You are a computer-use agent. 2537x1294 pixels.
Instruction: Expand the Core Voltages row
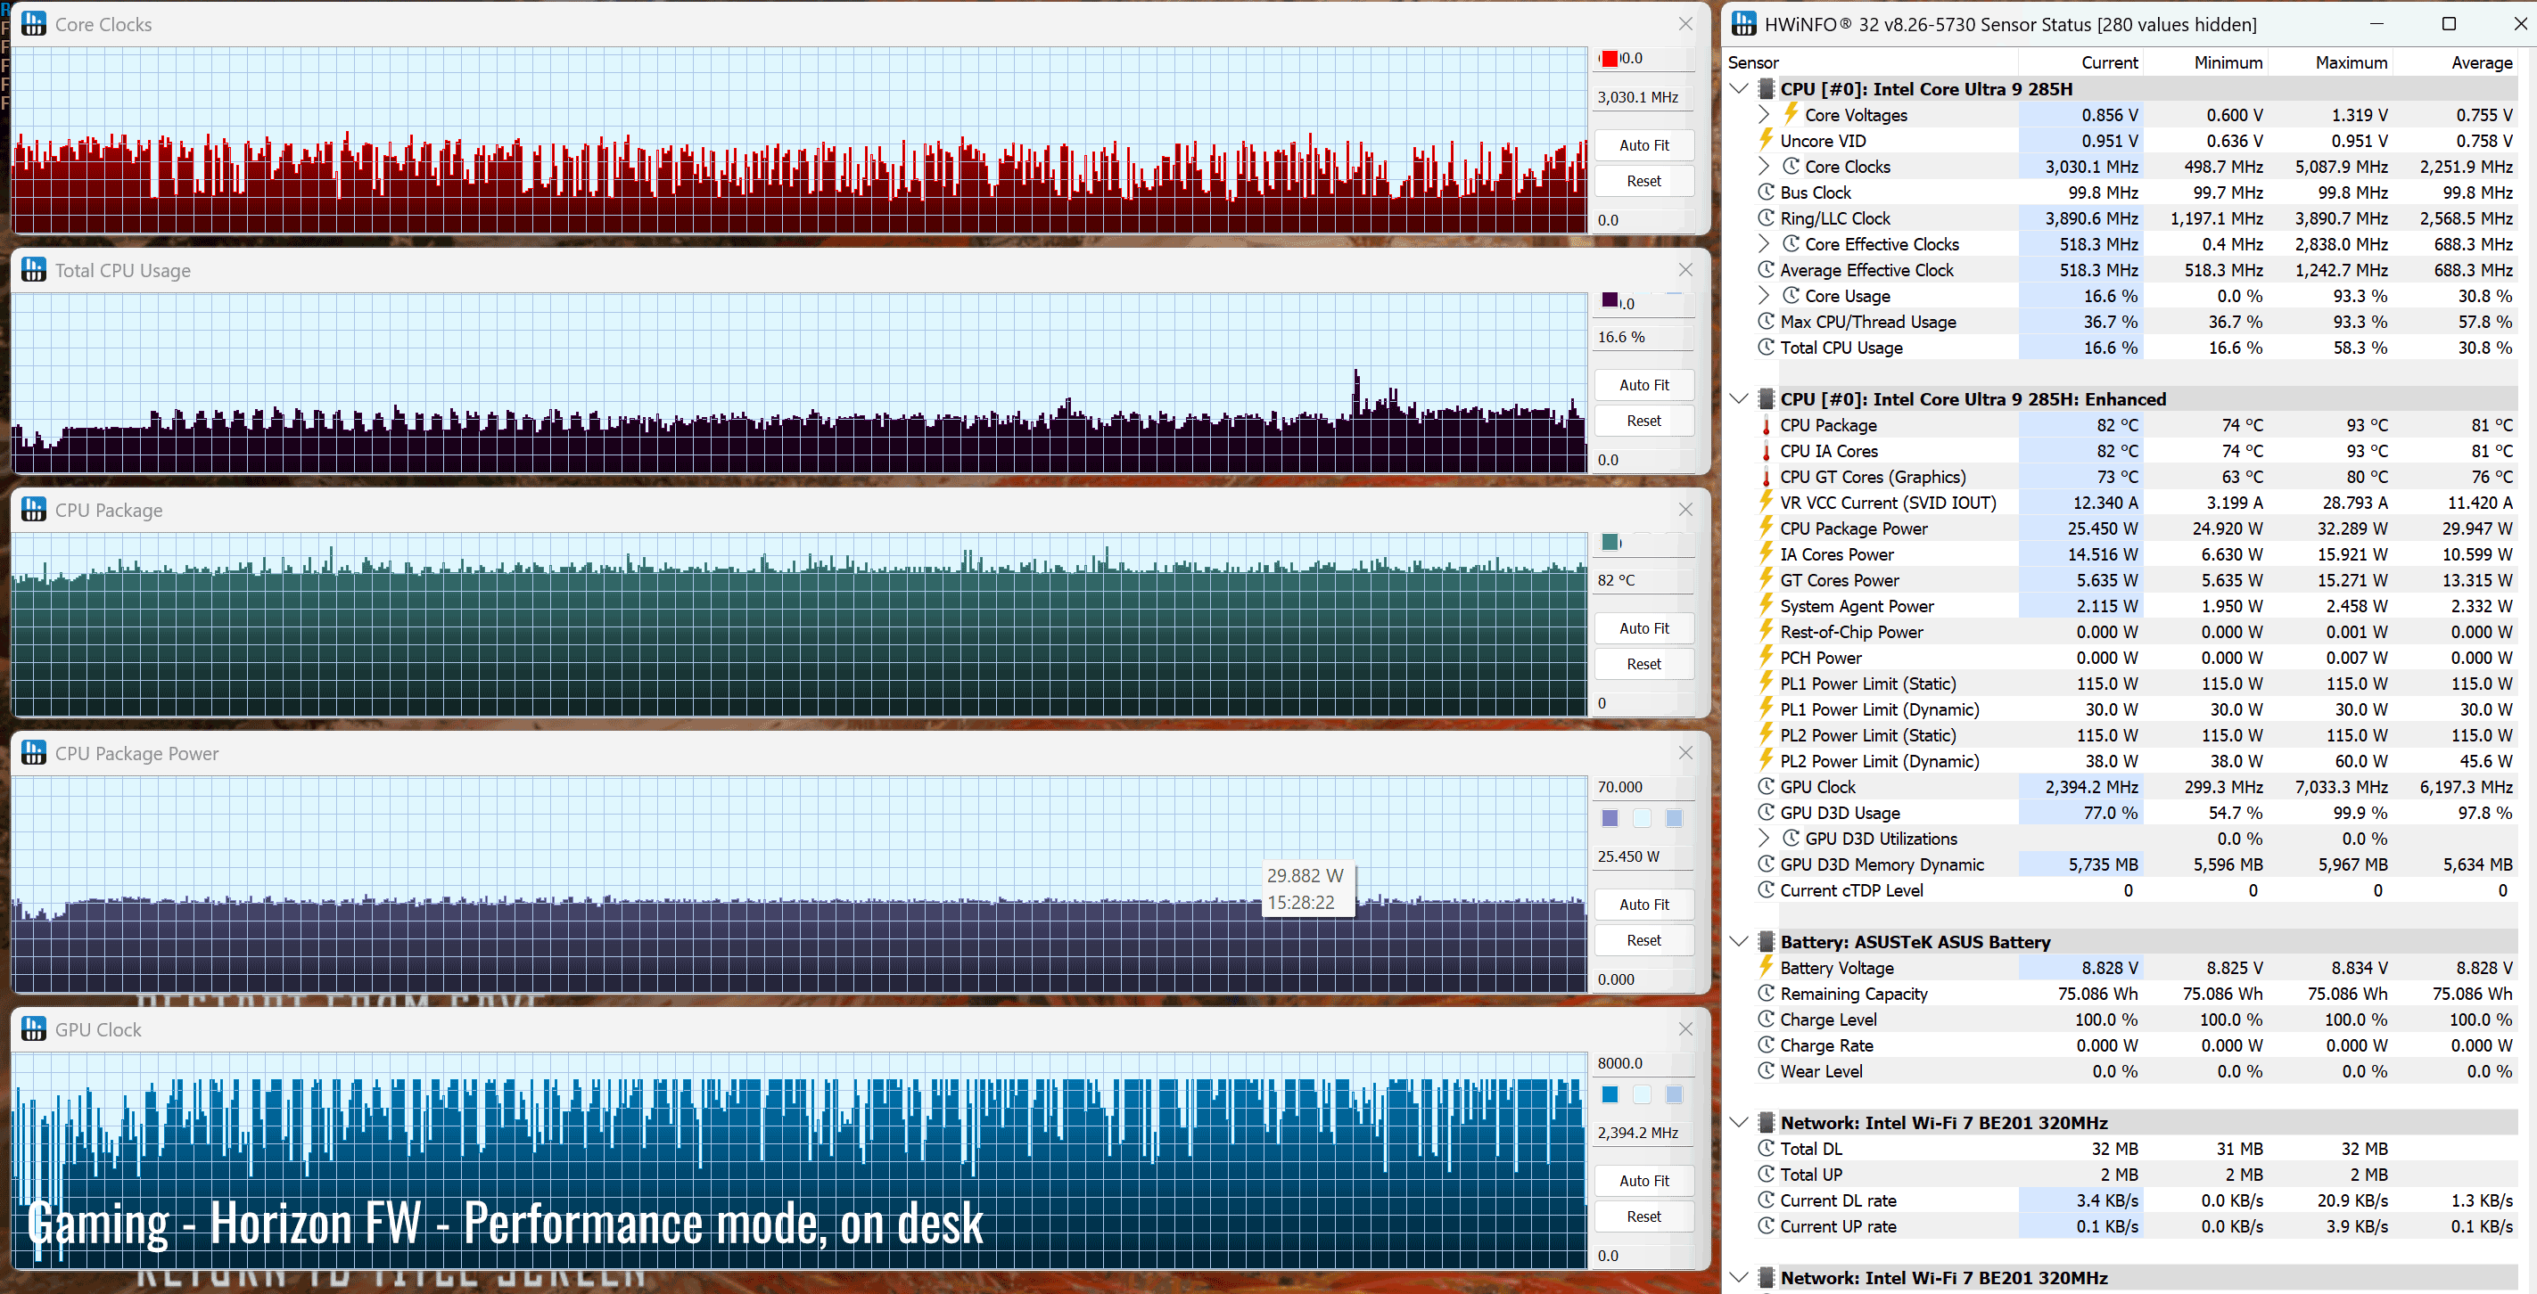coord(1764,115)
